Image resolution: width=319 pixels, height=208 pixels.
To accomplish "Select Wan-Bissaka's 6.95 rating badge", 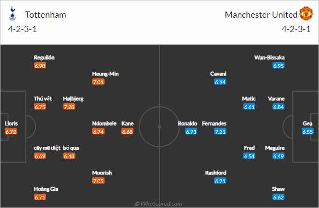I will (278, 66).
